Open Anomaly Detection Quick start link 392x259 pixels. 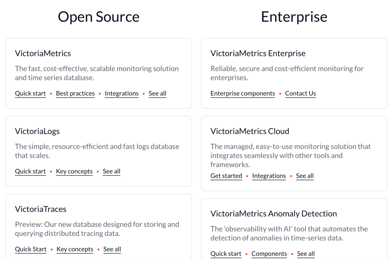226,254
